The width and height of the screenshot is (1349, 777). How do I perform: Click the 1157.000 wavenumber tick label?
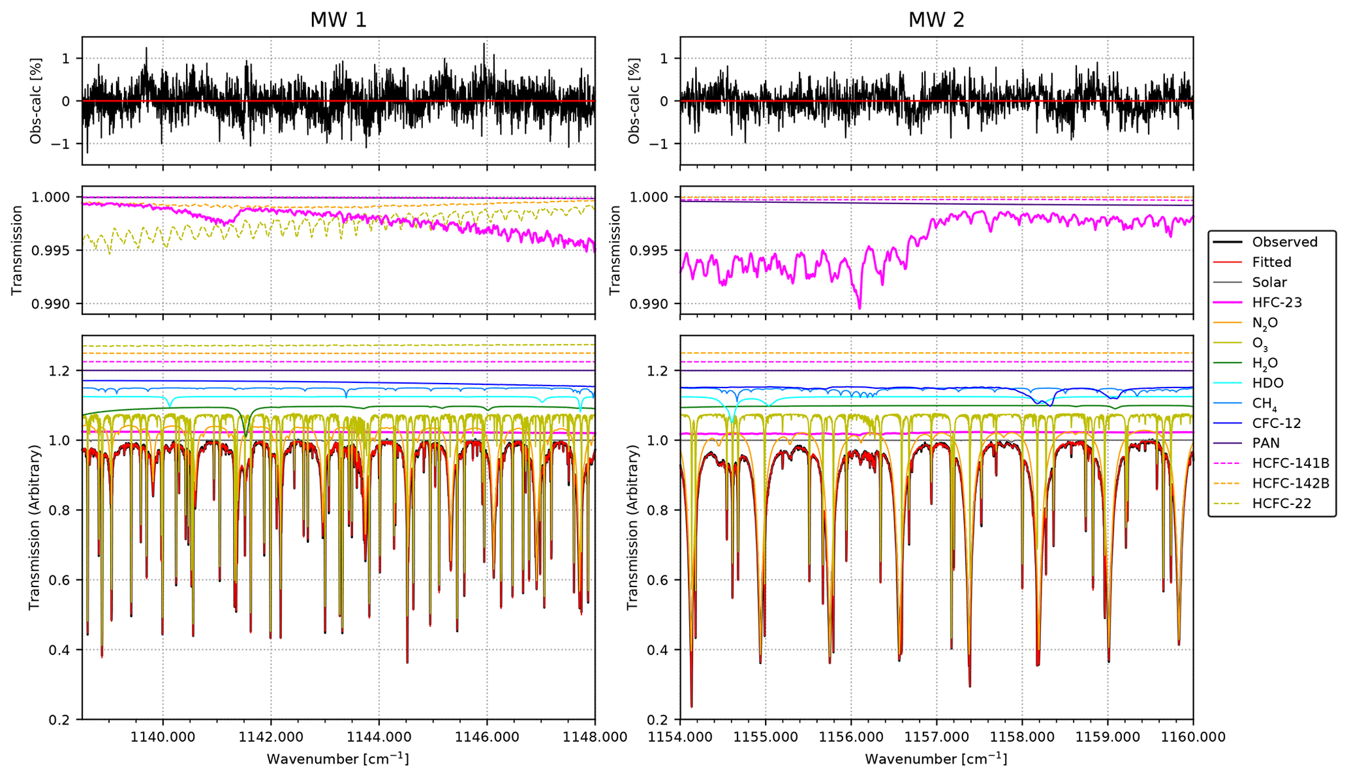[936, 737]
